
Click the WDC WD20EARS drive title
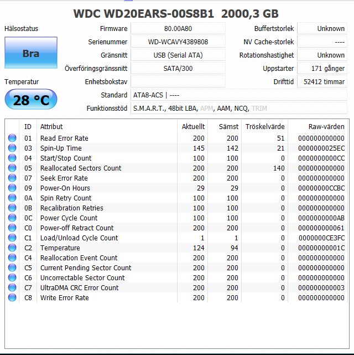[176, 14]
